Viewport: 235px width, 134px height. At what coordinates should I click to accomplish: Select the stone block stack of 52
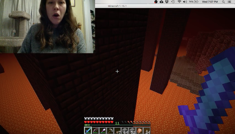133,131
